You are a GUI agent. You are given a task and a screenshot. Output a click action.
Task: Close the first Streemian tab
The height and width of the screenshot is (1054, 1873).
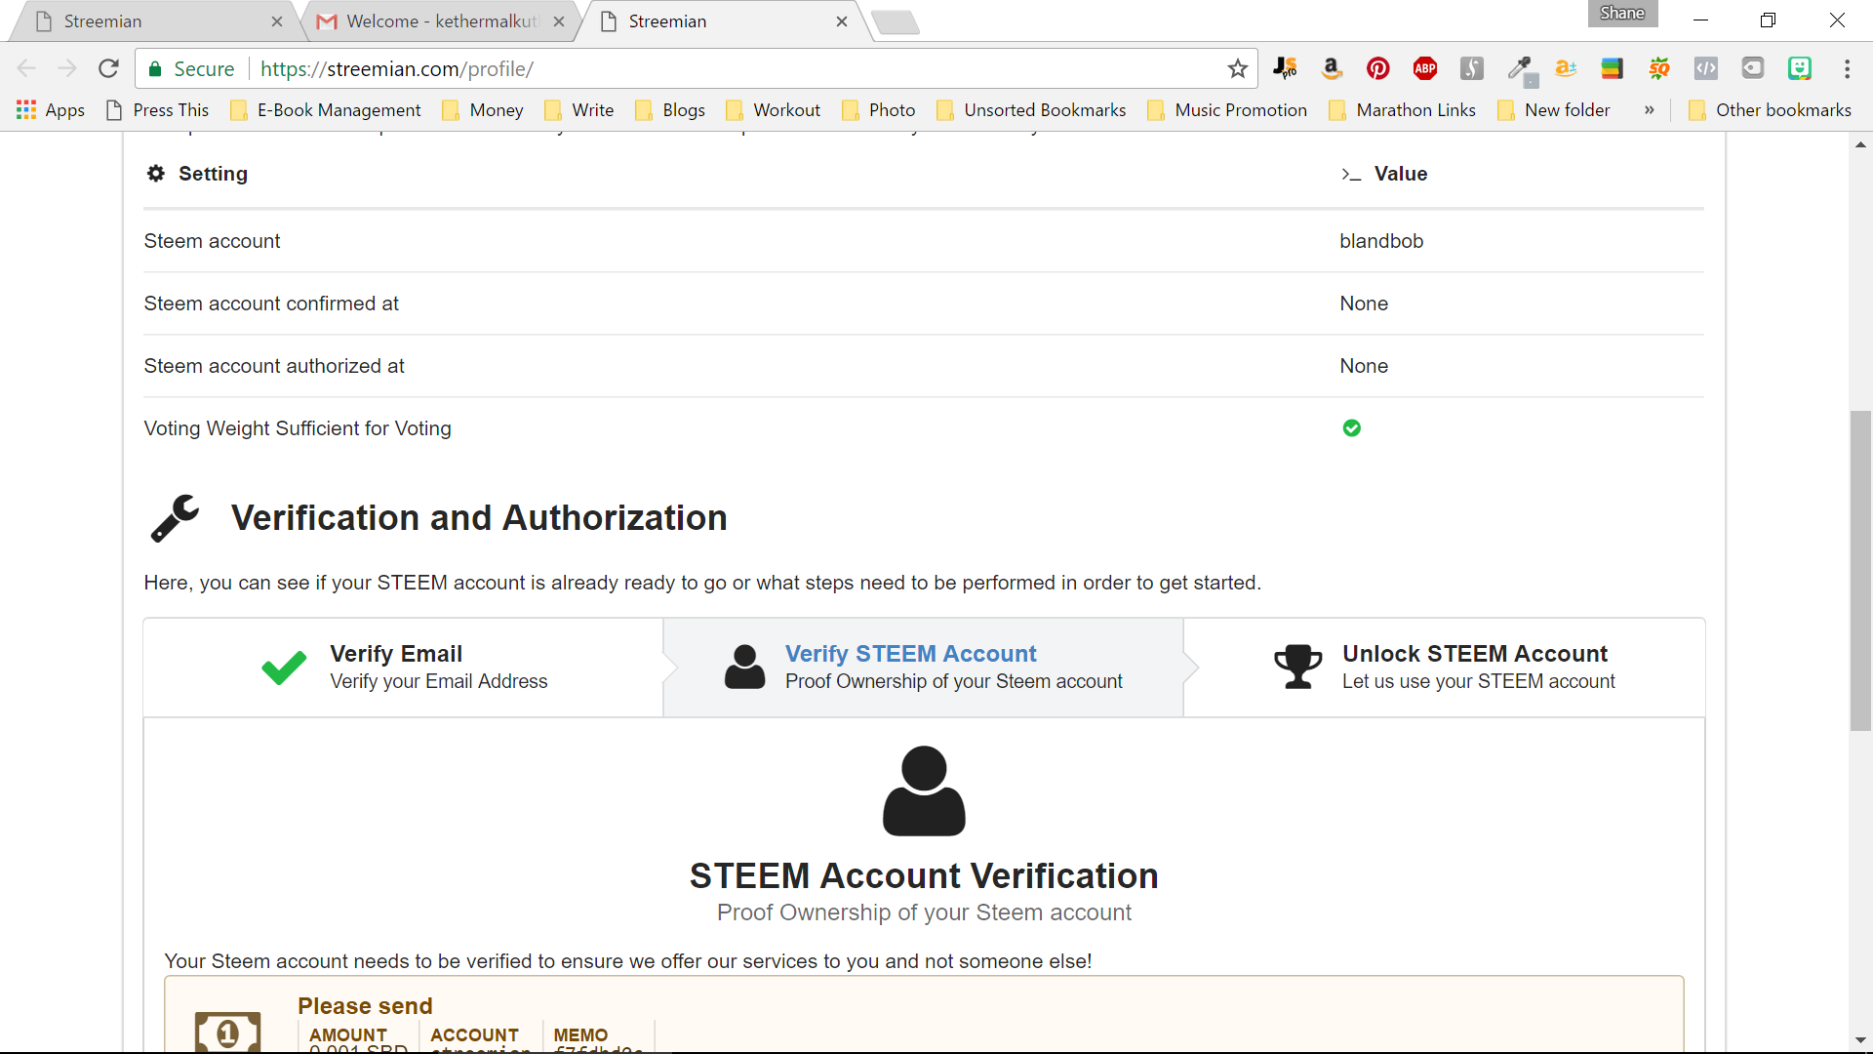(277, 21)
